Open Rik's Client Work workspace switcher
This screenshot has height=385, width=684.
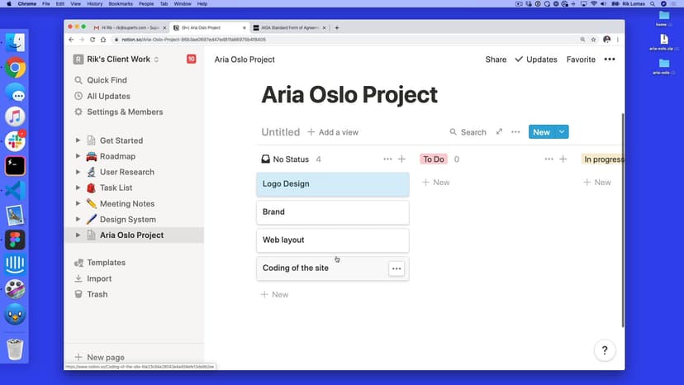[x=116, y=59]
